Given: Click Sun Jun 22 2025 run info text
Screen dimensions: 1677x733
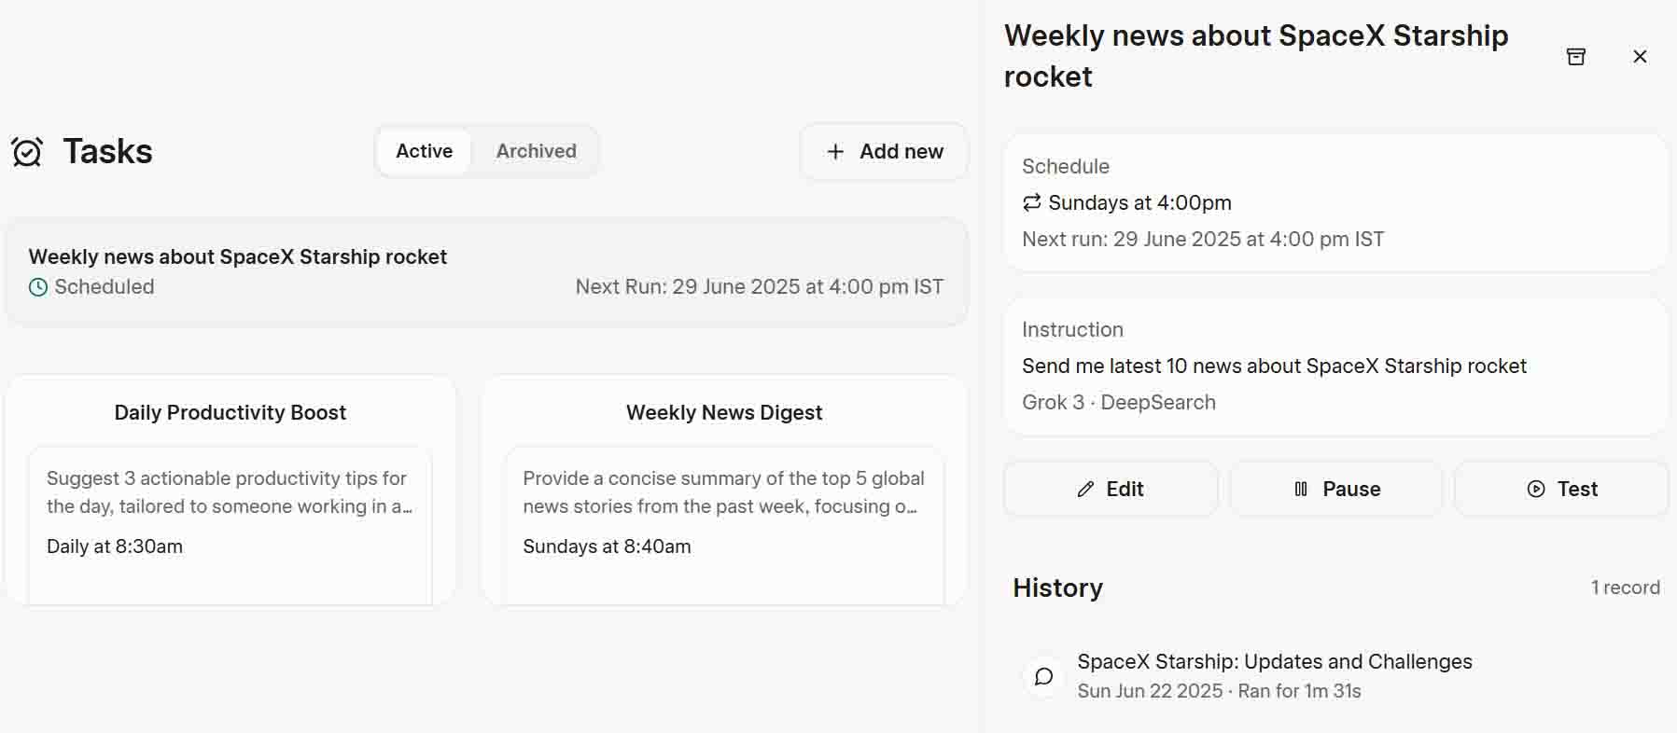Looking at the screenshot, I should [x=1219, y=691].
